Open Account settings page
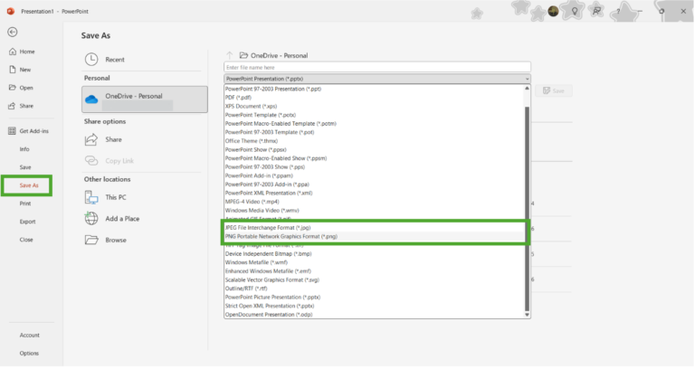 29,335
